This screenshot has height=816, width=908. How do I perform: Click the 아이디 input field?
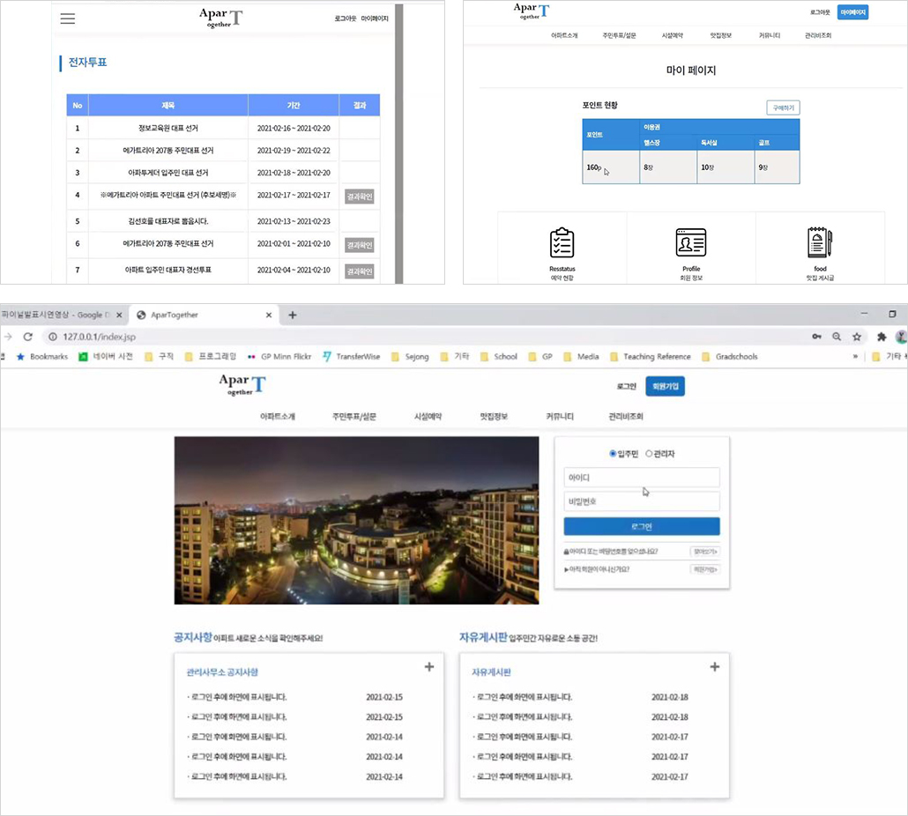[642, 478]
